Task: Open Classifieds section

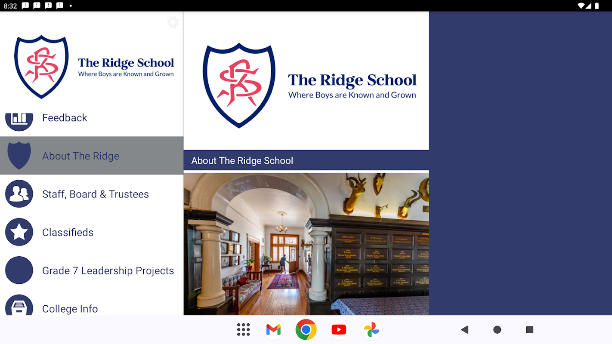Action: pyautogui.click(x=92, y=232)
